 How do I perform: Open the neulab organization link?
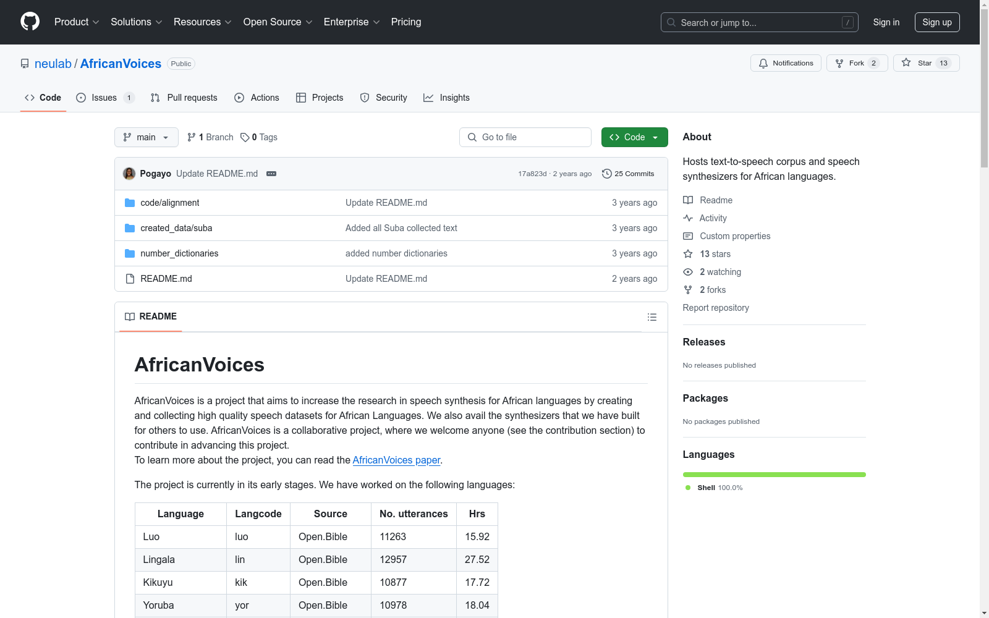(x=53, y=64)
